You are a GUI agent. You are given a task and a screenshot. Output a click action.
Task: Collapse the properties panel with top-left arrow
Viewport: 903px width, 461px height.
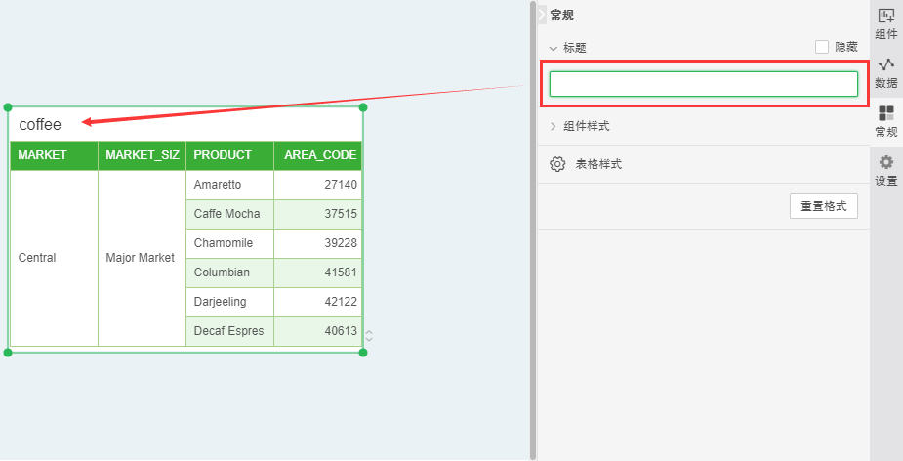point(542,15)
